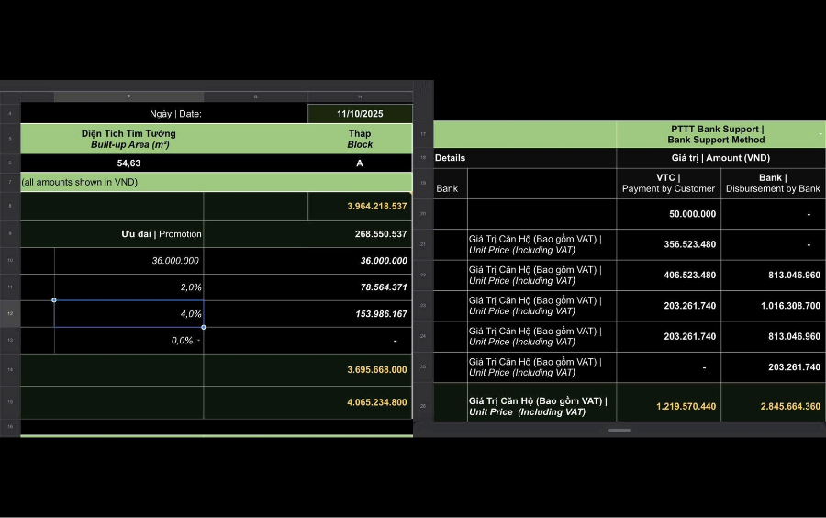Select the Ưu đãi | Promotion label cell
826x518 pixels.
128,234
